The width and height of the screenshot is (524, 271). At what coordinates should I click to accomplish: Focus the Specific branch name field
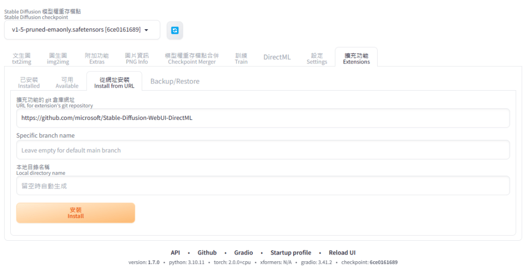tap(263, 151)
